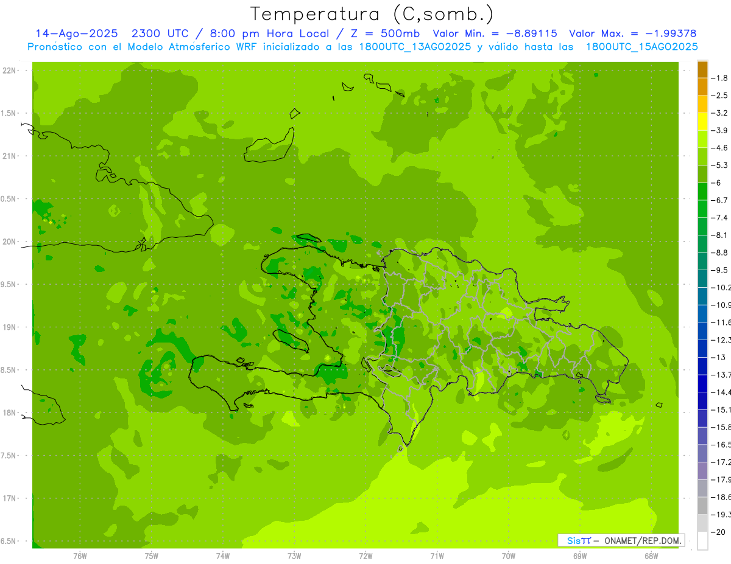Click the legend value '-13'
This screenshot has height=564, width=731.
pos(719,357)
